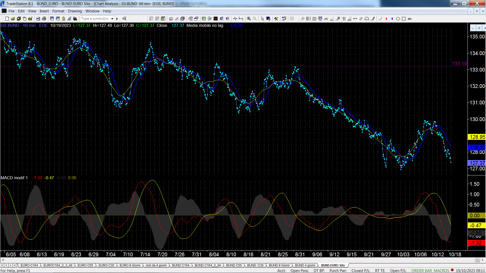The image size is (486, 273).
Task: Click the Zoom Out magnifier icon
Action: [255, 19]
